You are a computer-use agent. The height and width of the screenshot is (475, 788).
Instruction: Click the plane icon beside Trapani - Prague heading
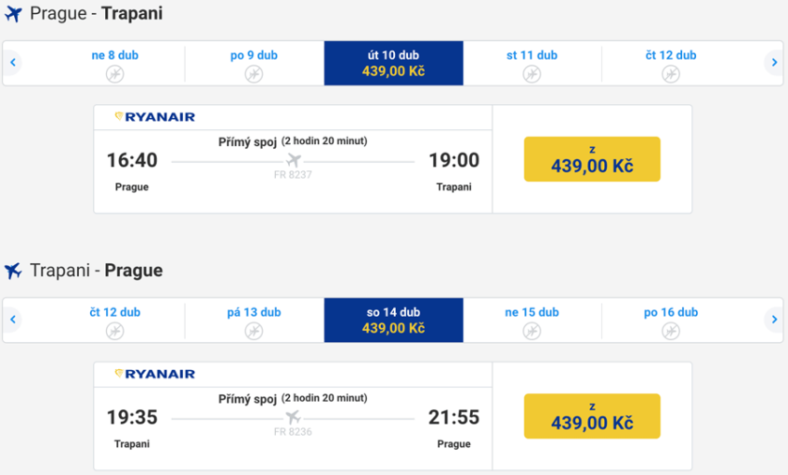click(13, 271)
